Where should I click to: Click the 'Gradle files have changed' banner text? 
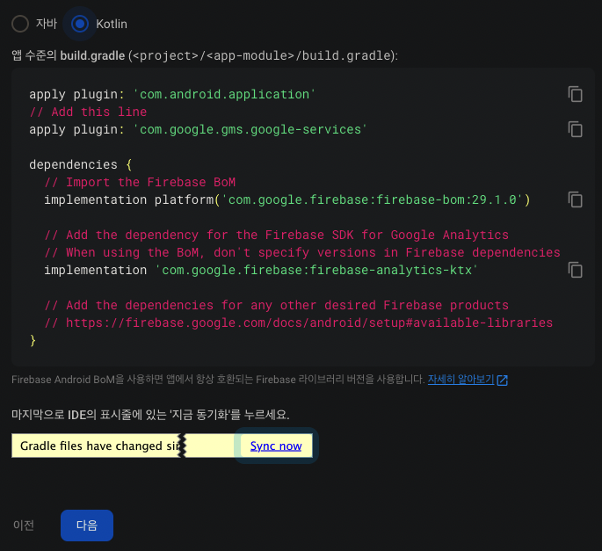click(99, 446)
